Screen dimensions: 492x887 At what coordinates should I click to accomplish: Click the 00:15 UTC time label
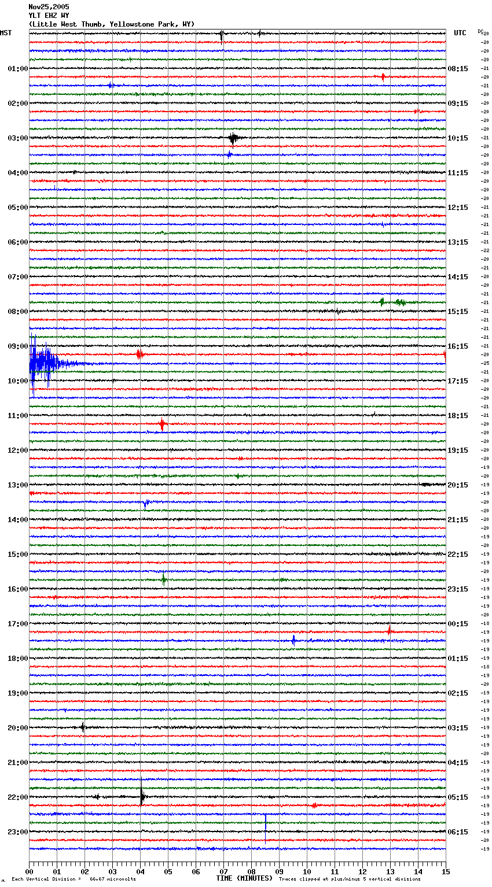pyautogui.click(x=458, y=624)
